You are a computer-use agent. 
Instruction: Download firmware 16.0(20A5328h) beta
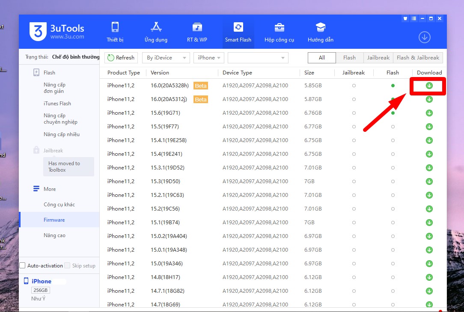click(429, 86)
